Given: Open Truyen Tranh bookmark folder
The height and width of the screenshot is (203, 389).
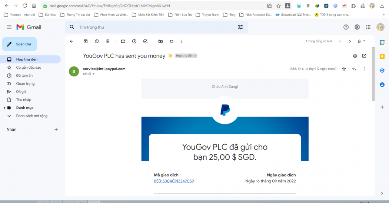Looking at the screenshot, I should (207, 15).
